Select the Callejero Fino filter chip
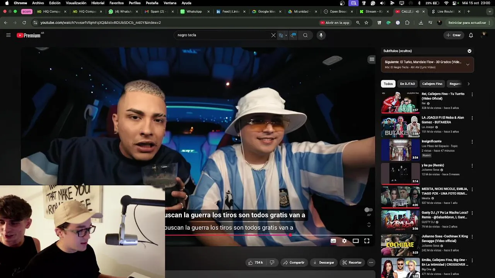The height and width of the screenshot is (278, 495). pyautogui.click(x=432, y=84)
